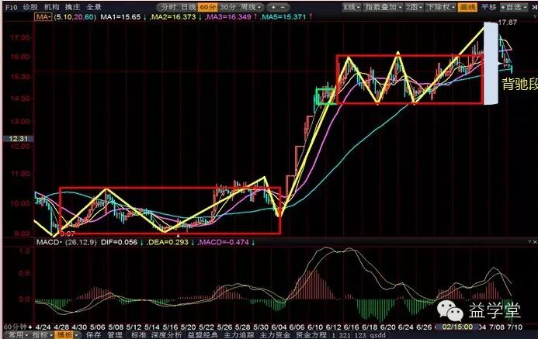Select the DEA=0.293 value

click(168, 242)
